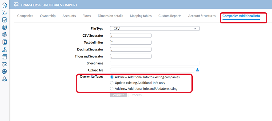
Task: Click the Text delimiter input field
Action: tap(131, 42)
